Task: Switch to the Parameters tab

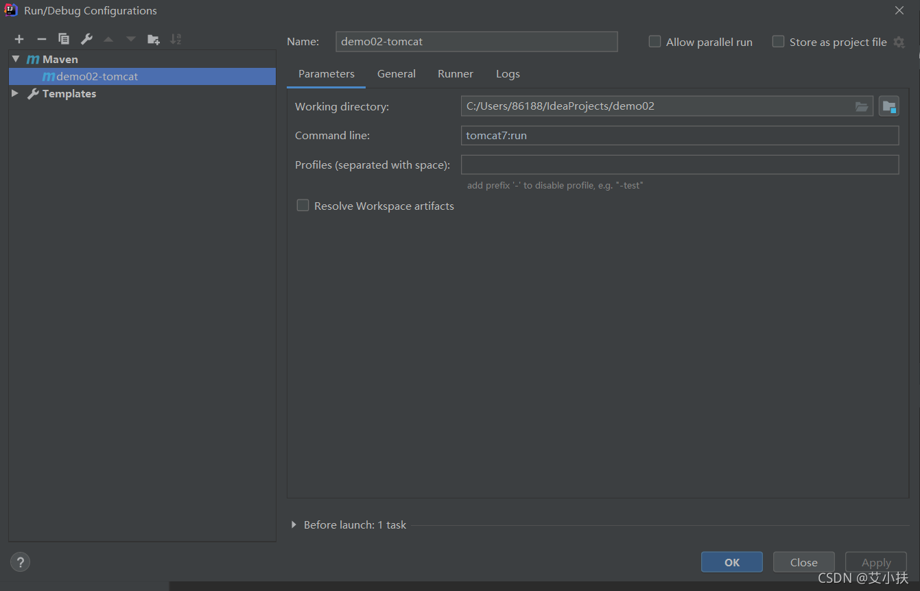Action: click(x=327, y=74)
